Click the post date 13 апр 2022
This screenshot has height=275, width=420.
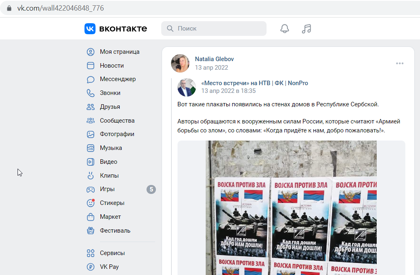[211, 68]
